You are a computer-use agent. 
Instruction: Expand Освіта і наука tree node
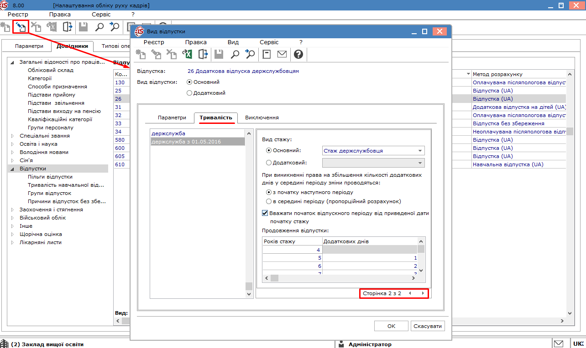pyautogui.click(x=12, y=144)
